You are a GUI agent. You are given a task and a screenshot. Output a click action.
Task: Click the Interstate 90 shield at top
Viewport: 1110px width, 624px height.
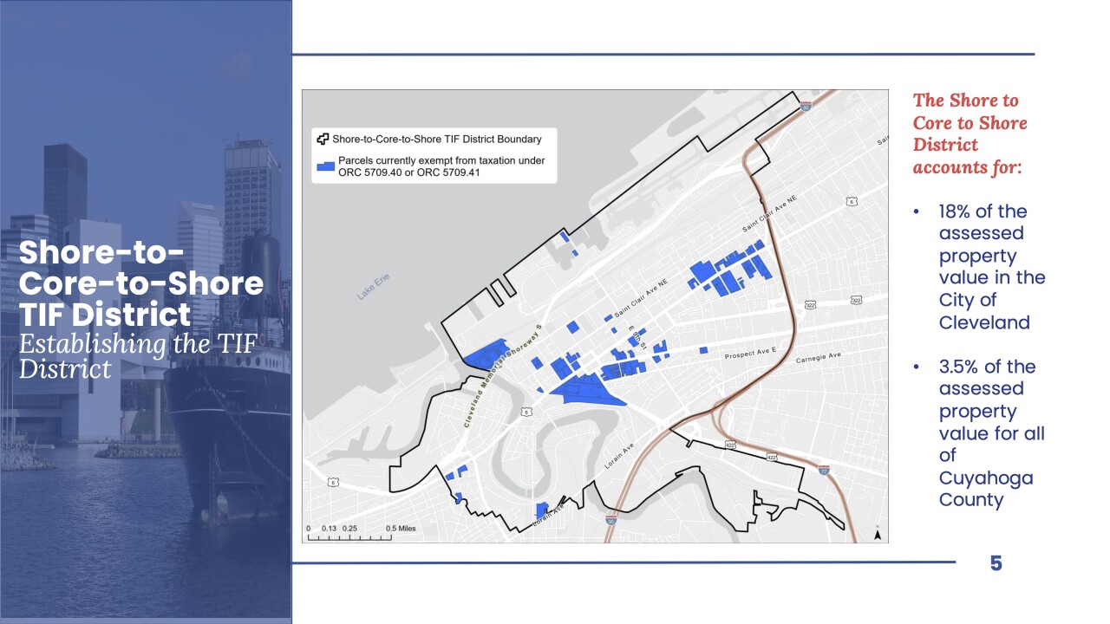tap(806, 107)
